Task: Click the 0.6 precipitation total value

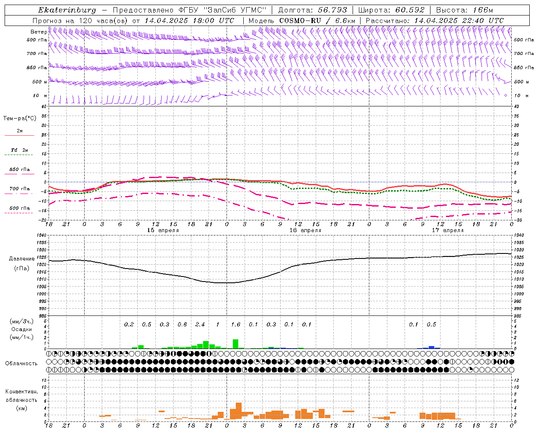Action: pyautogui.click(x=182, y=325)
